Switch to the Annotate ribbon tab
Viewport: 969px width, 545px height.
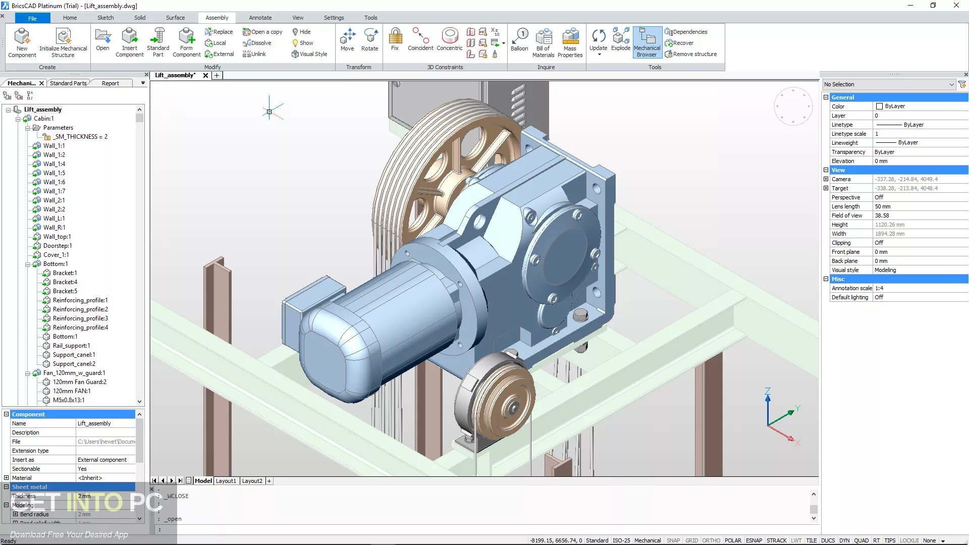(x=260, y=17)
